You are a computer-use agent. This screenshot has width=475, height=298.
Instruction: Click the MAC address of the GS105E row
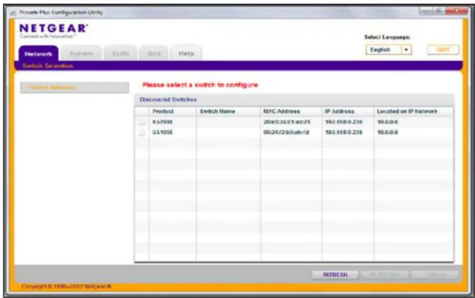click(286, 132)
